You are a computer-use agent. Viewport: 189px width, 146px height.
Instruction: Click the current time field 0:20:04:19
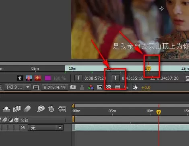click(x=55, y=87)
